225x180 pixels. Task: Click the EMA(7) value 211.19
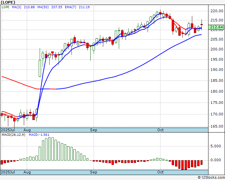[x=84, y=7]
